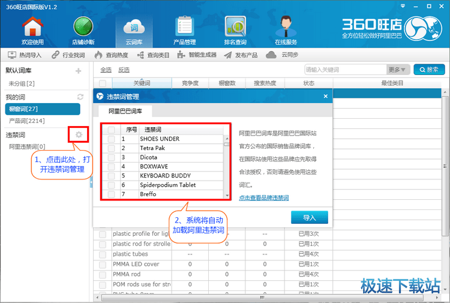Open the 欢迎使用 home icon
The image size is (450, 303).
pyautogui.click(x=33, y=31)
